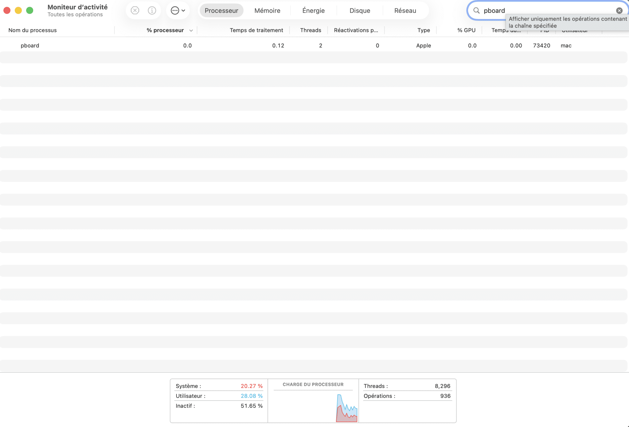The image size is (629, 427).
Task: Click the magnifying glass search icon
Action: [476, 10]
